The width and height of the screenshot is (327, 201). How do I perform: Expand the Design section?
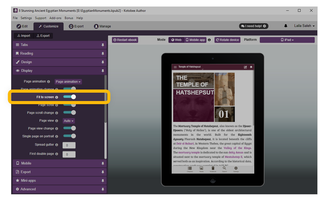[x=60, y=62]
